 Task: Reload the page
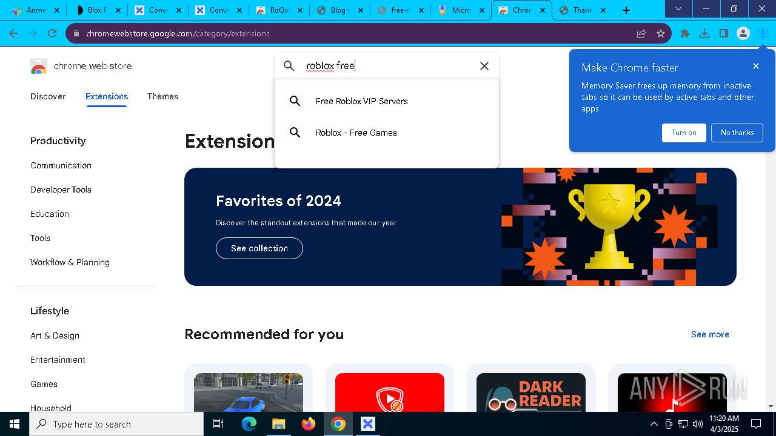point(52,33)
